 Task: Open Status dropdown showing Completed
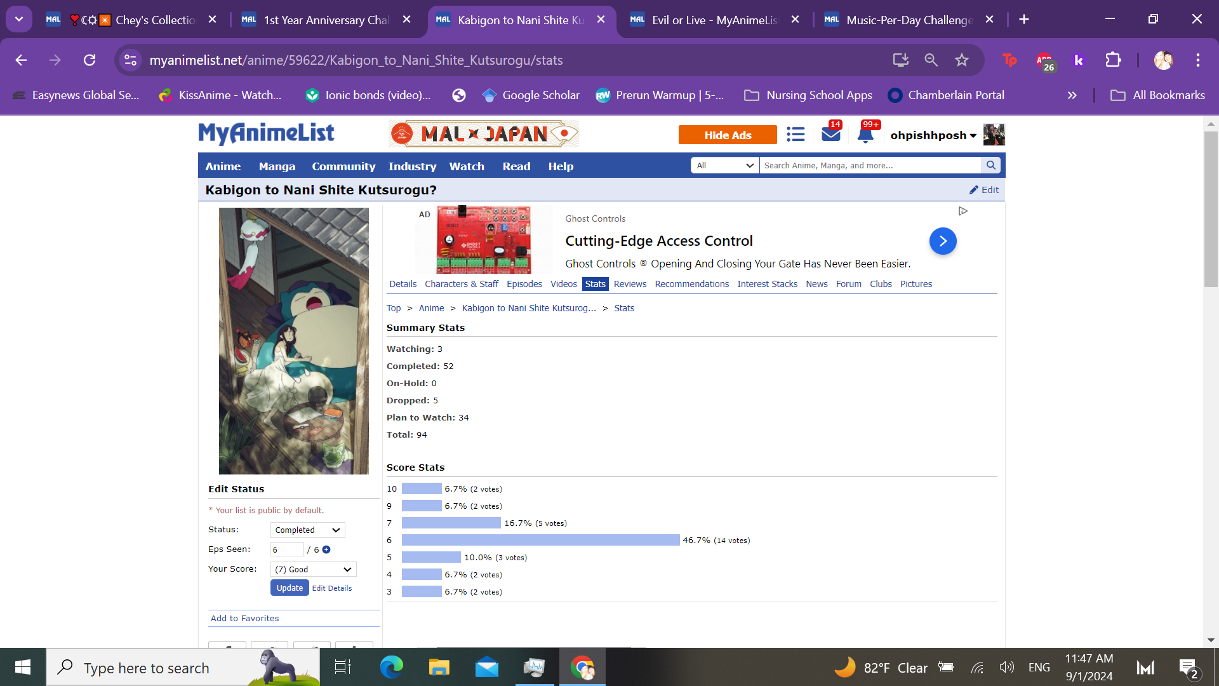[x=307, y=530]
